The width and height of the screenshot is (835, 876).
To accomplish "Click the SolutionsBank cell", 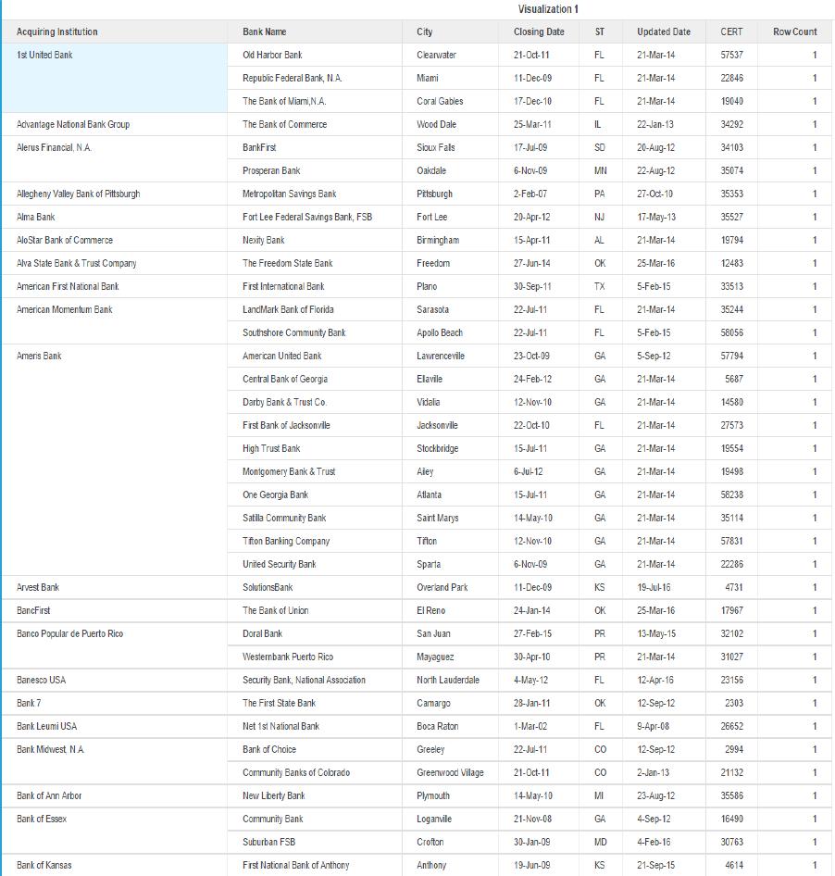I will [x=315, y=588].
